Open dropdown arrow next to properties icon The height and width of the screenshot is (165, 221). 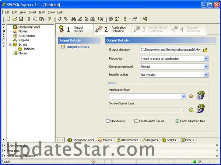[x=140, y=19]
